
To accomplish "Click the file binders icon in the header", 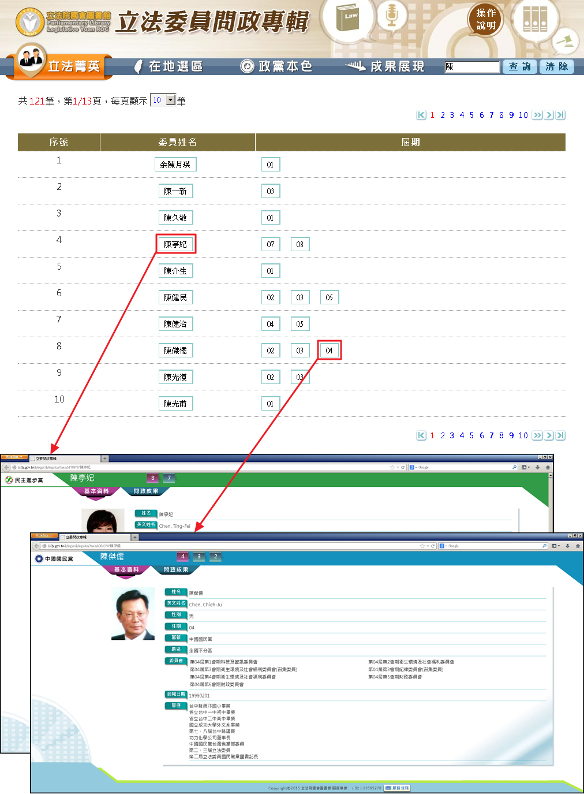I will tap(534, 19).
